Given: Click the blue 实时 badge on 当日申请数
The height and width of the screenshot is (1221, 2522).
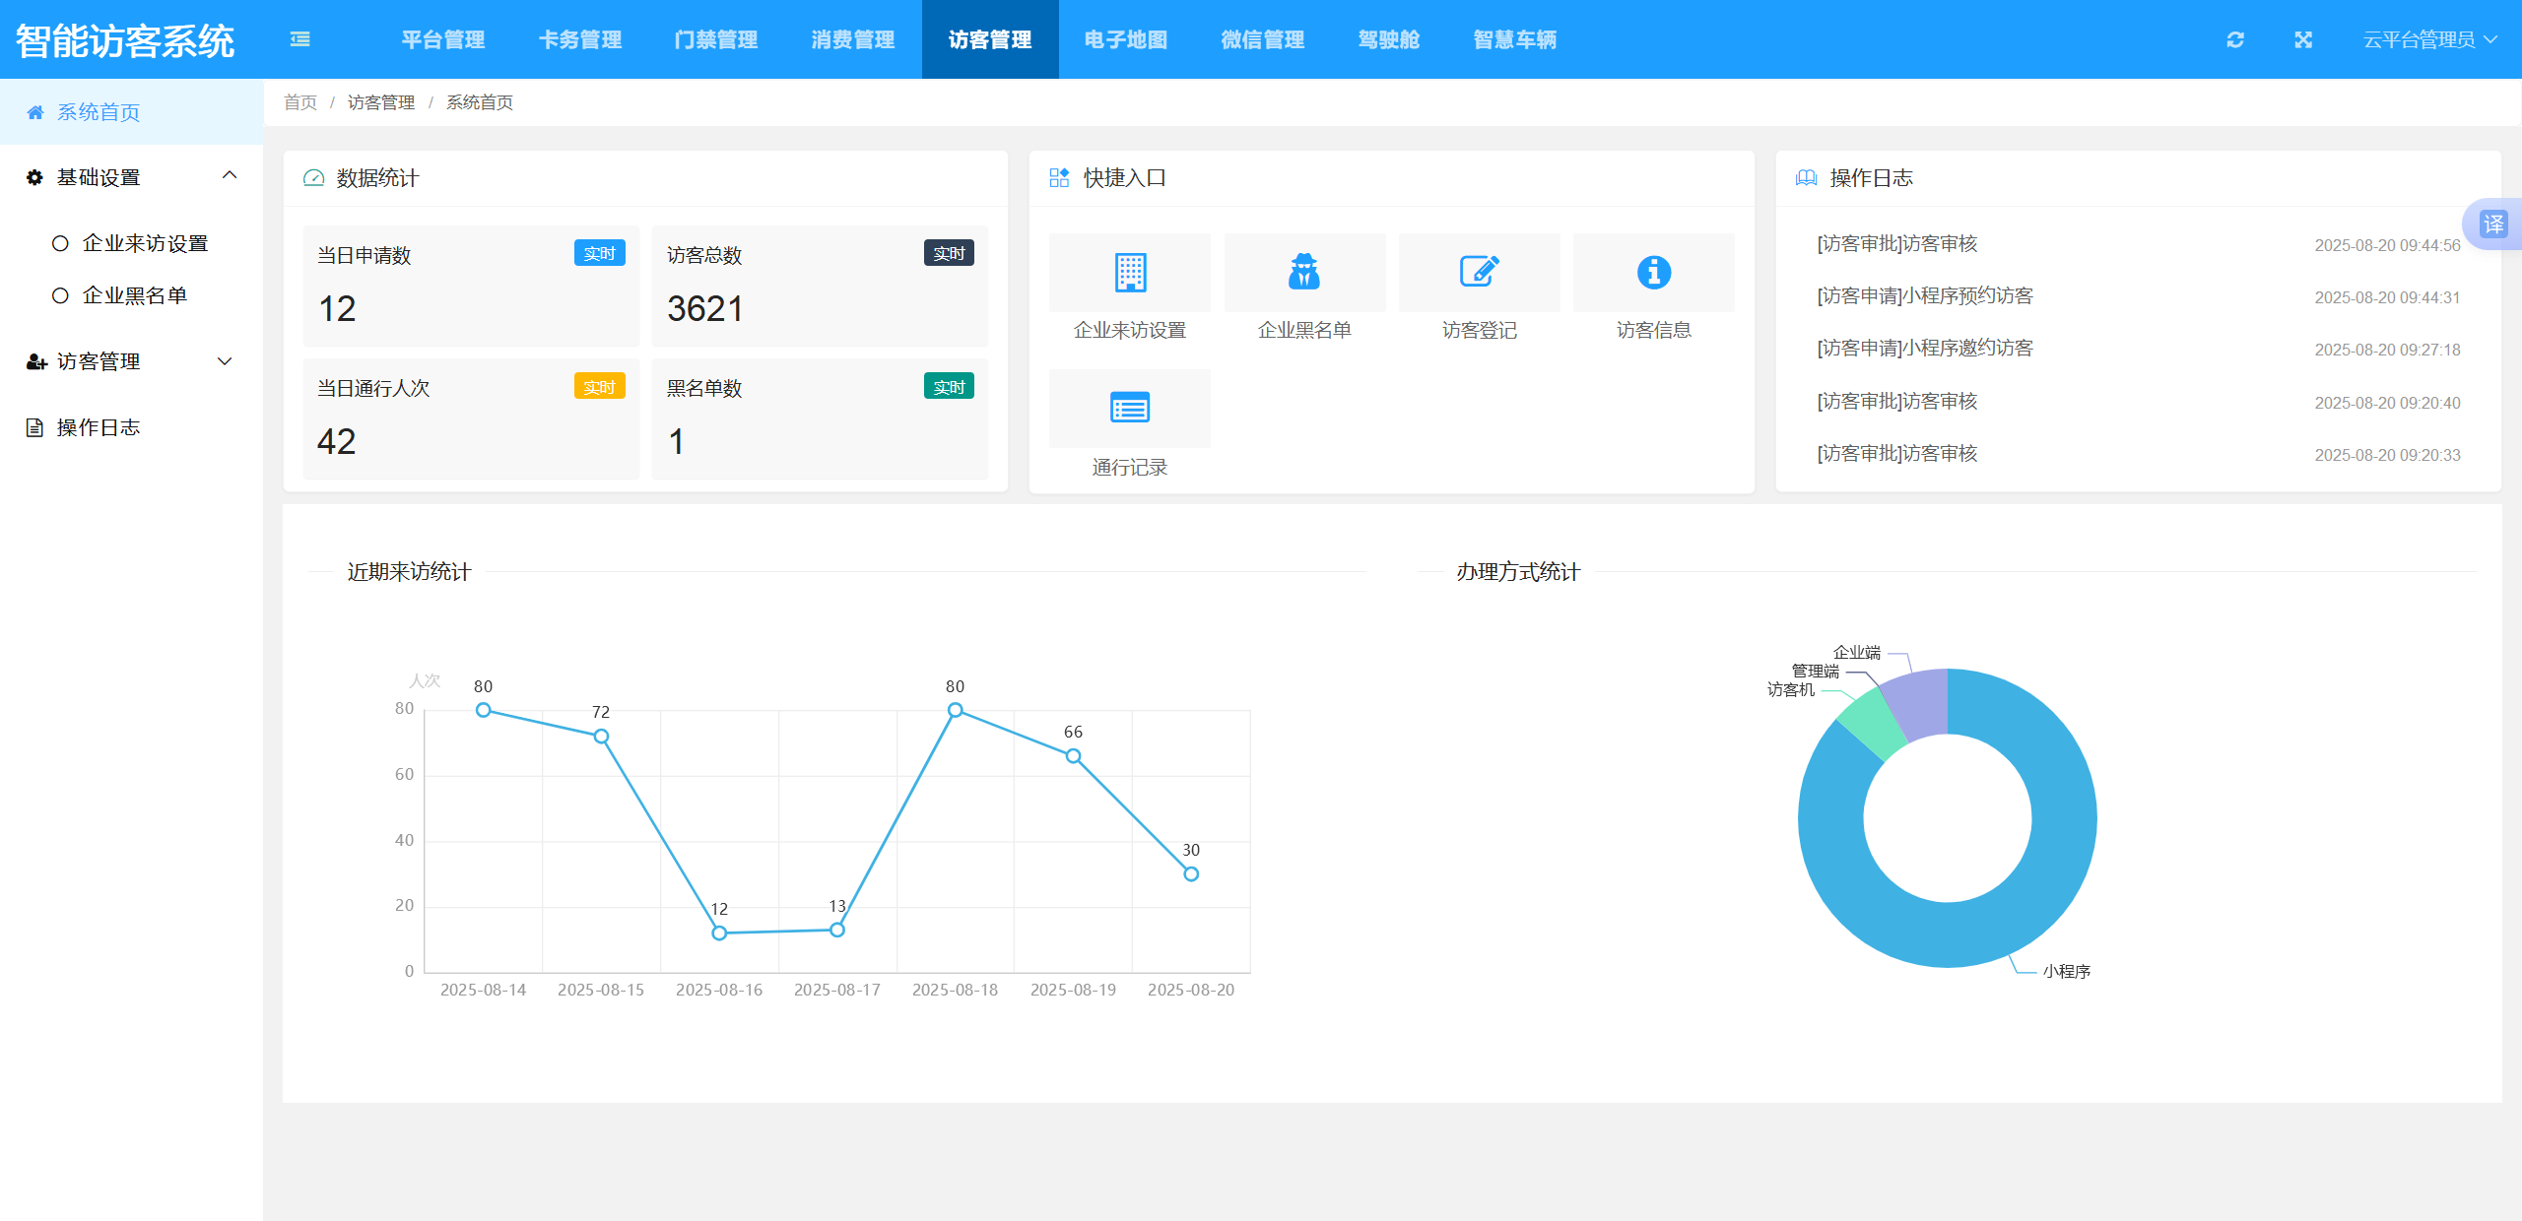Looking at the screenshot, I should pyautogui.click(x=600, y=253).
